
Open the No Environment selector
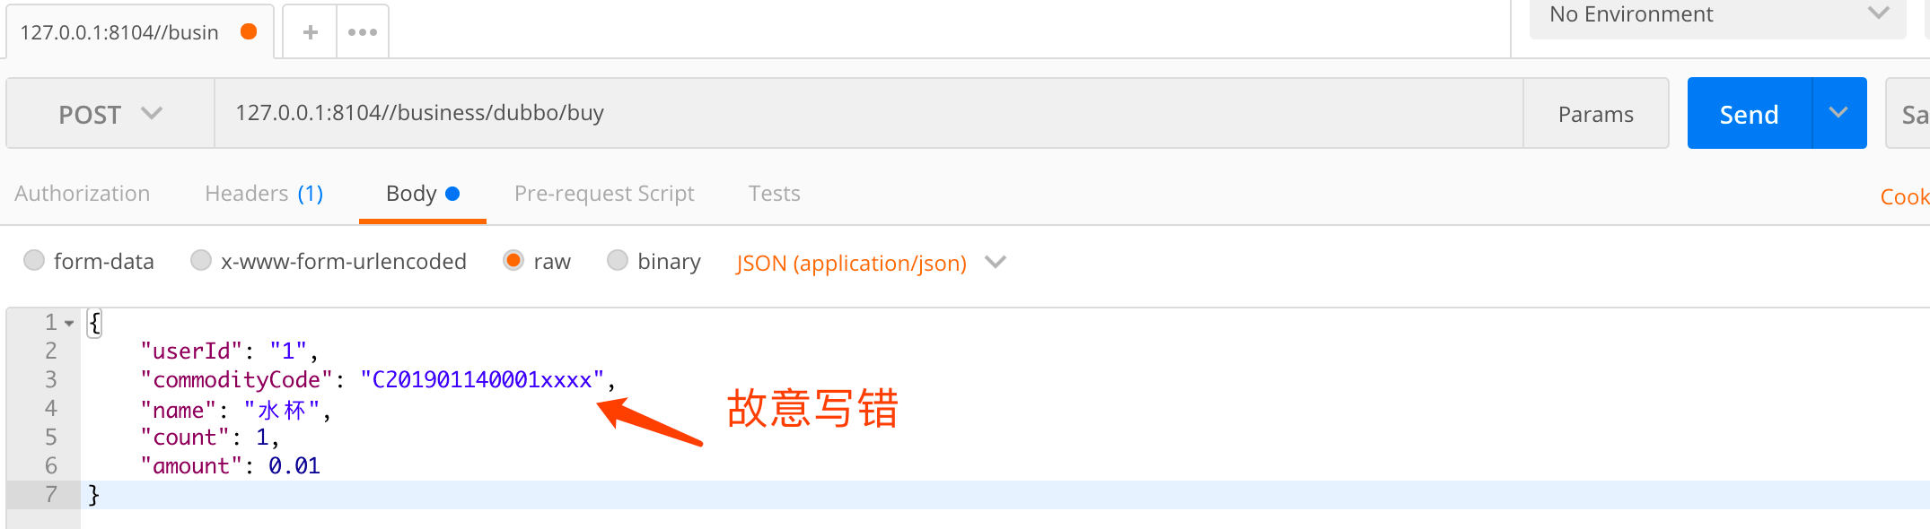click(x=1716, y=15)
